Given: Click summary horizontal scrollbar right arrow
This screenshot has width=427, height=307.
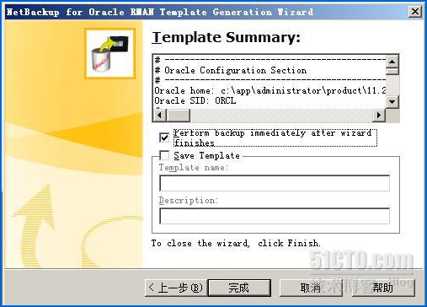Looking at the screenshot, I should point(379,115).
